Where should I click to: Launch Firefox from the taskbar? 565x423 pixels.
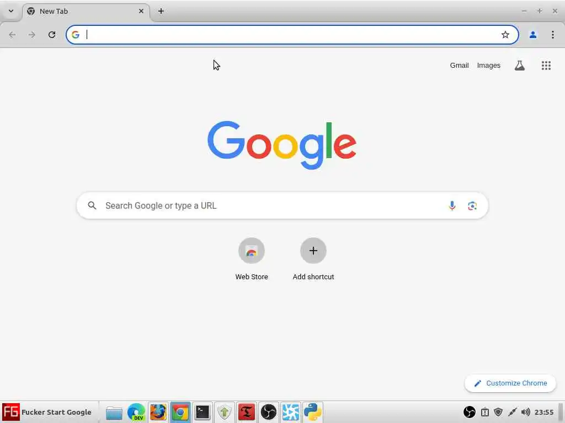point(158,412)
